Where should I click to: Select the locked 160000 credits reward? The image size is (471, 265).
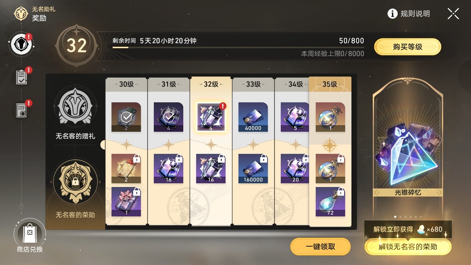tap(253, 169)
